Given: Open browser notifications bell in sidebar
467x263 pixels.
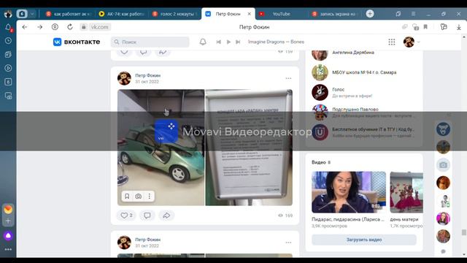Looking at the screenshot, I should [8, 27].
